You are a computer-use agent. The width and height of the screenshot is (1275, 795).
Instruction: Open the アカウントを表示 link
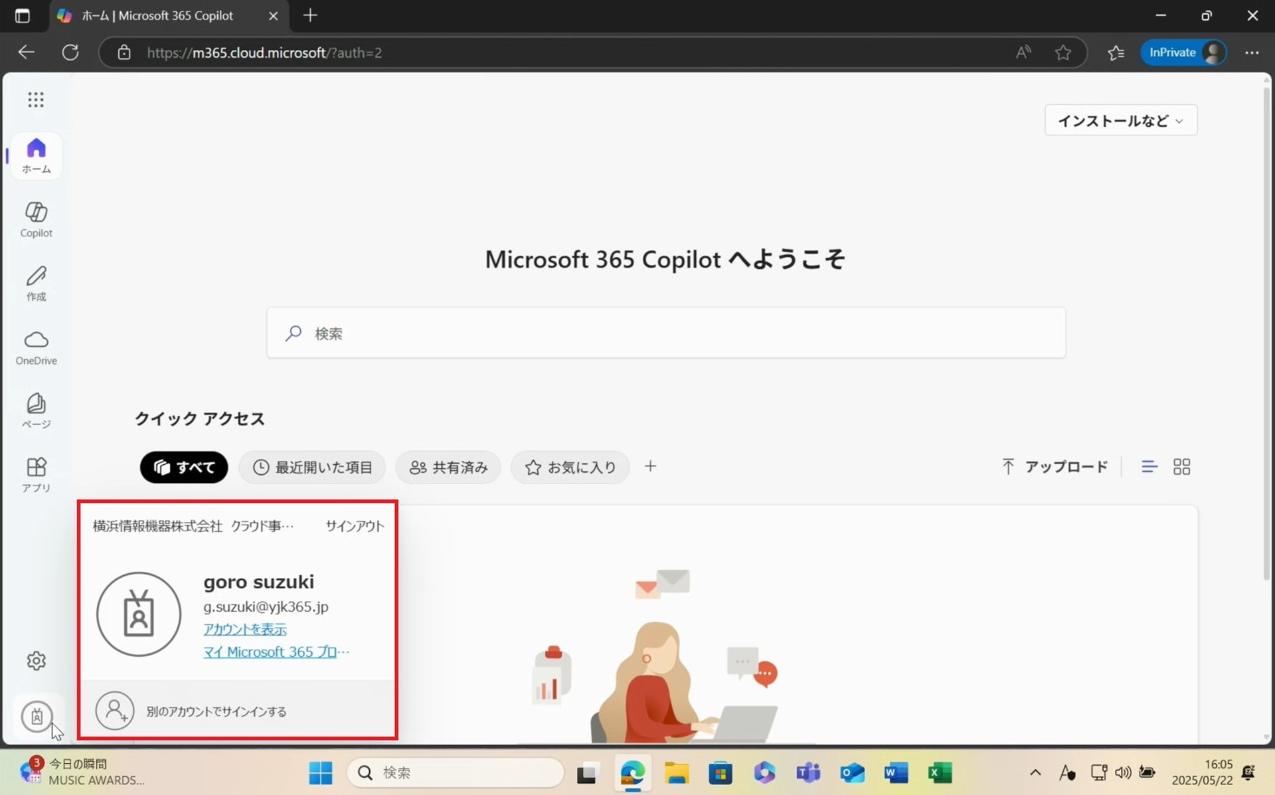pyautogui.click(x=244, y=629)
